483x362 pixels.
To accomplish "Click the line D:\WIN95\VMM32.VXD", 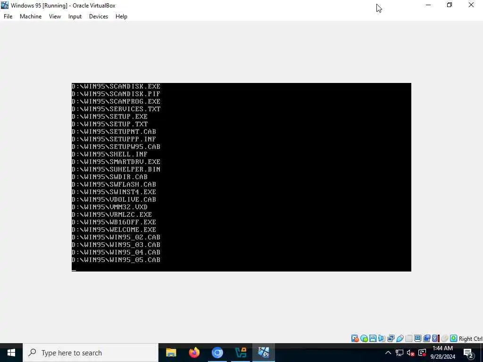I will [x=109, y=207].
